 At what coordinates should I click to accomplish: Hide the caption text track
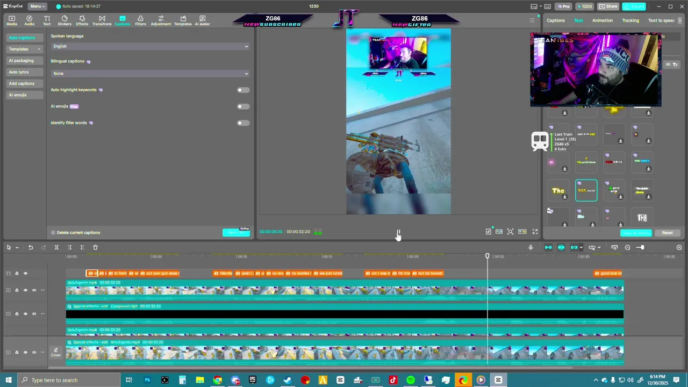pyautogui.click(x=25, y=274)
